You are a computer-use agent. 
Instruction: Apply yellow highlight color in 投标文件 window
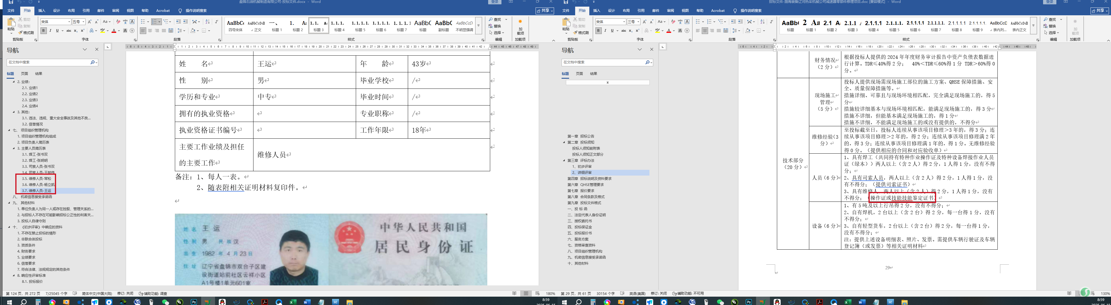click(103, 31)
